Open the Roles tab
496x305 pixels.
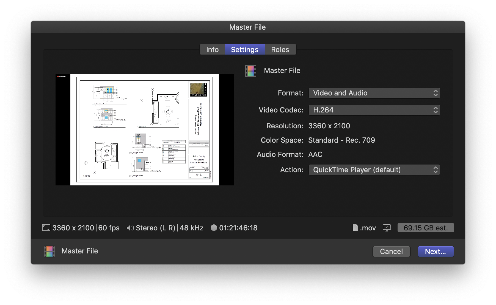[280, 50]
